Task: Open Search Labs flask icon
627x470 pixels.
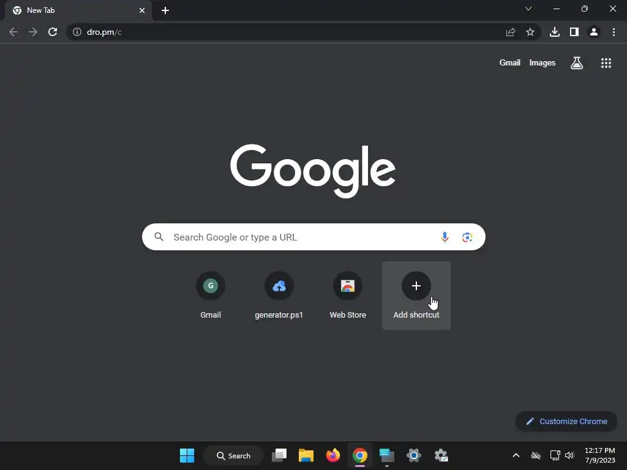Action: tap(577, 63)
